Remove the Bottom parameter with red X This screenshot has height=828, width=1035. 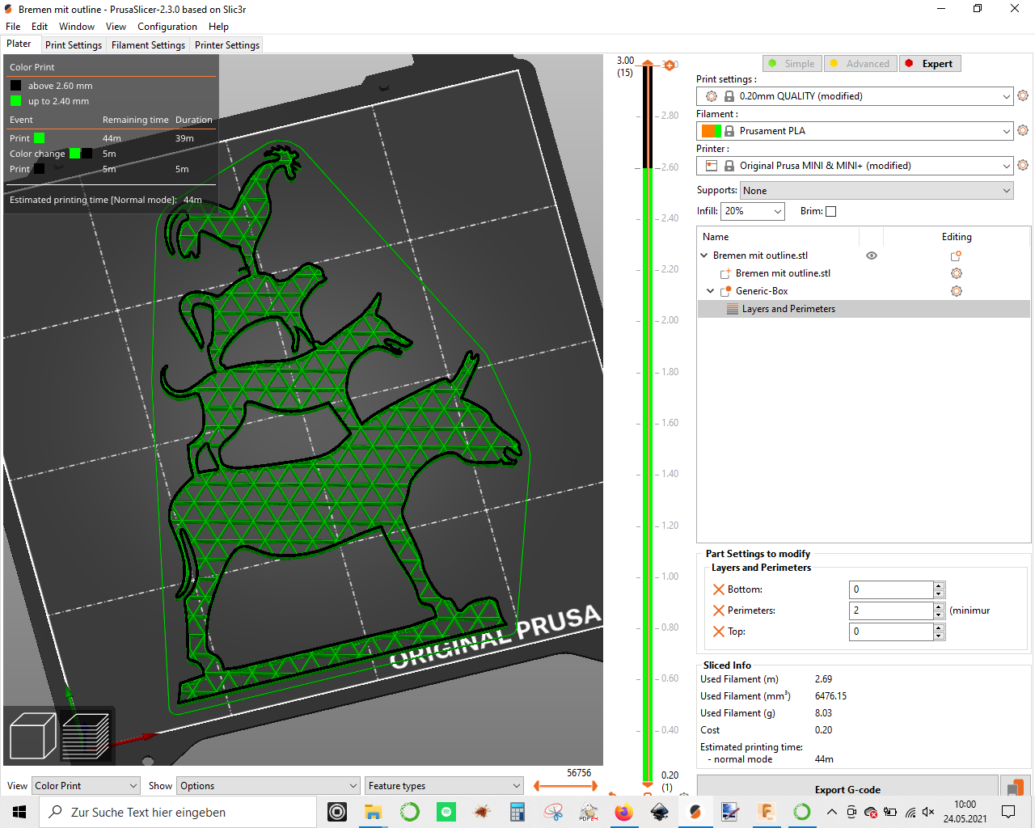click(x=719, y=589)
